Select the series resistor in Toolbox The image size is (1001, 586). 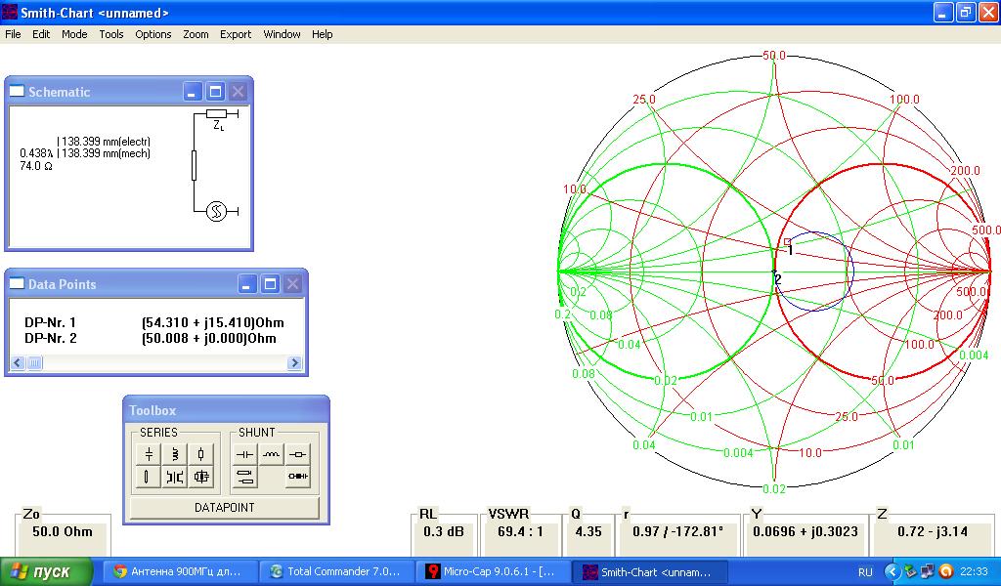tap(201, 454)
